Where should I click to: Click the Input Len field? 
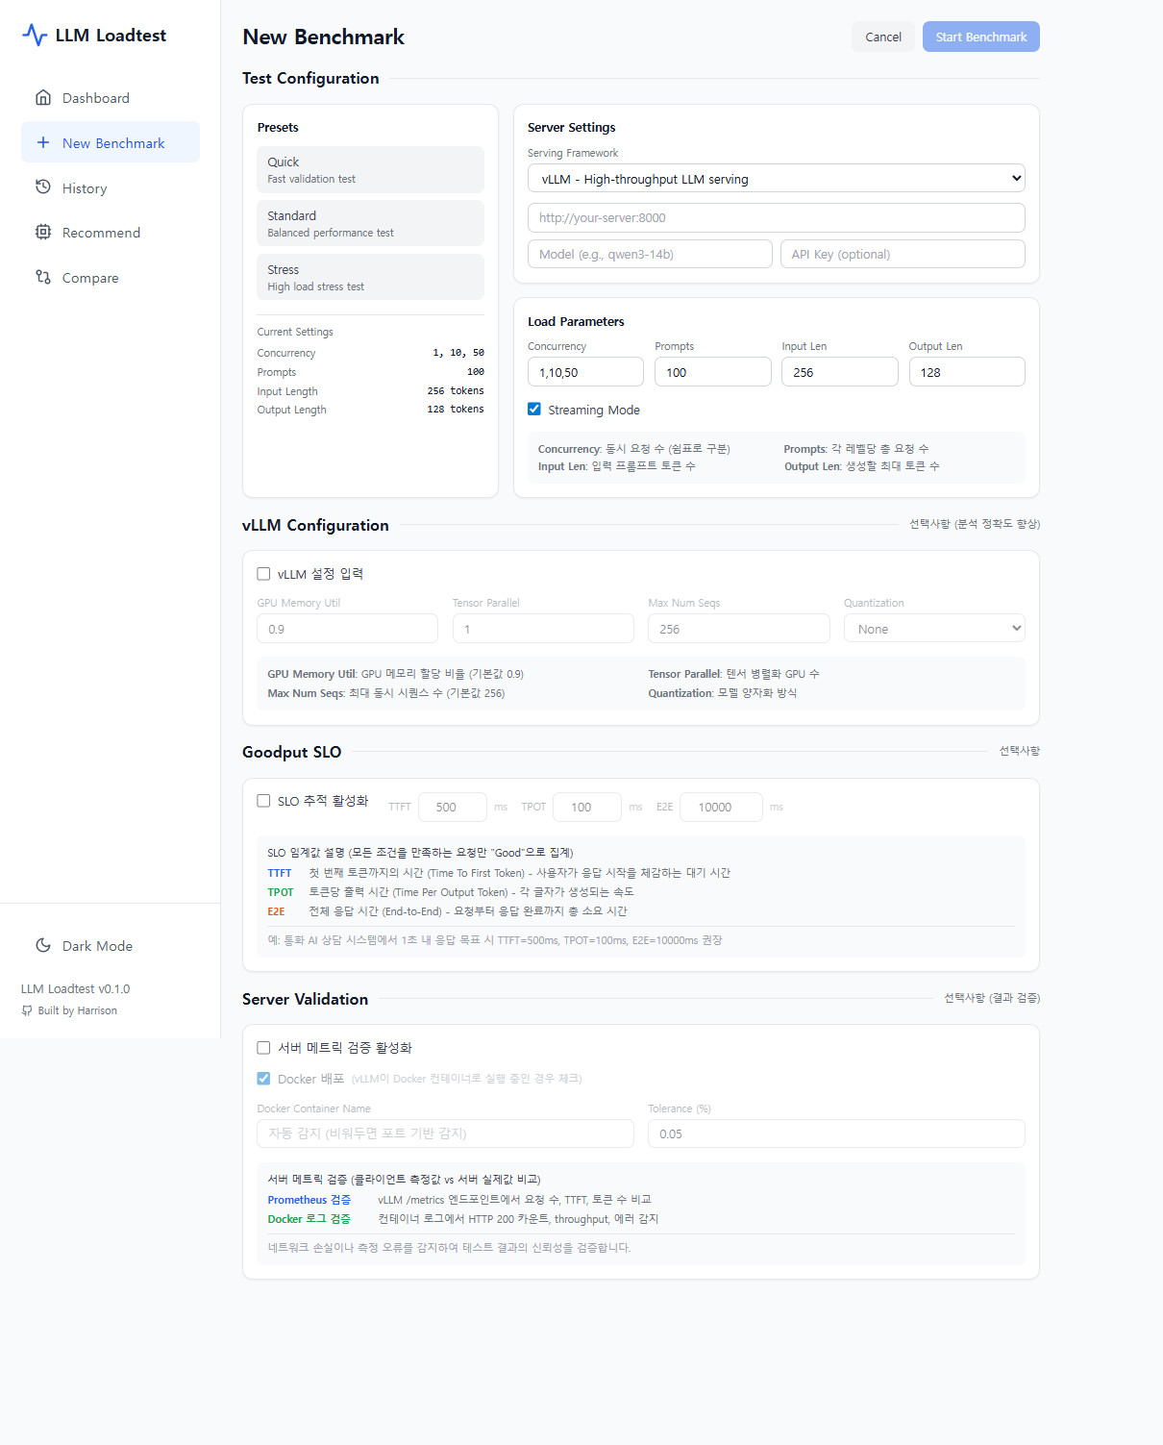coord(840,372)
